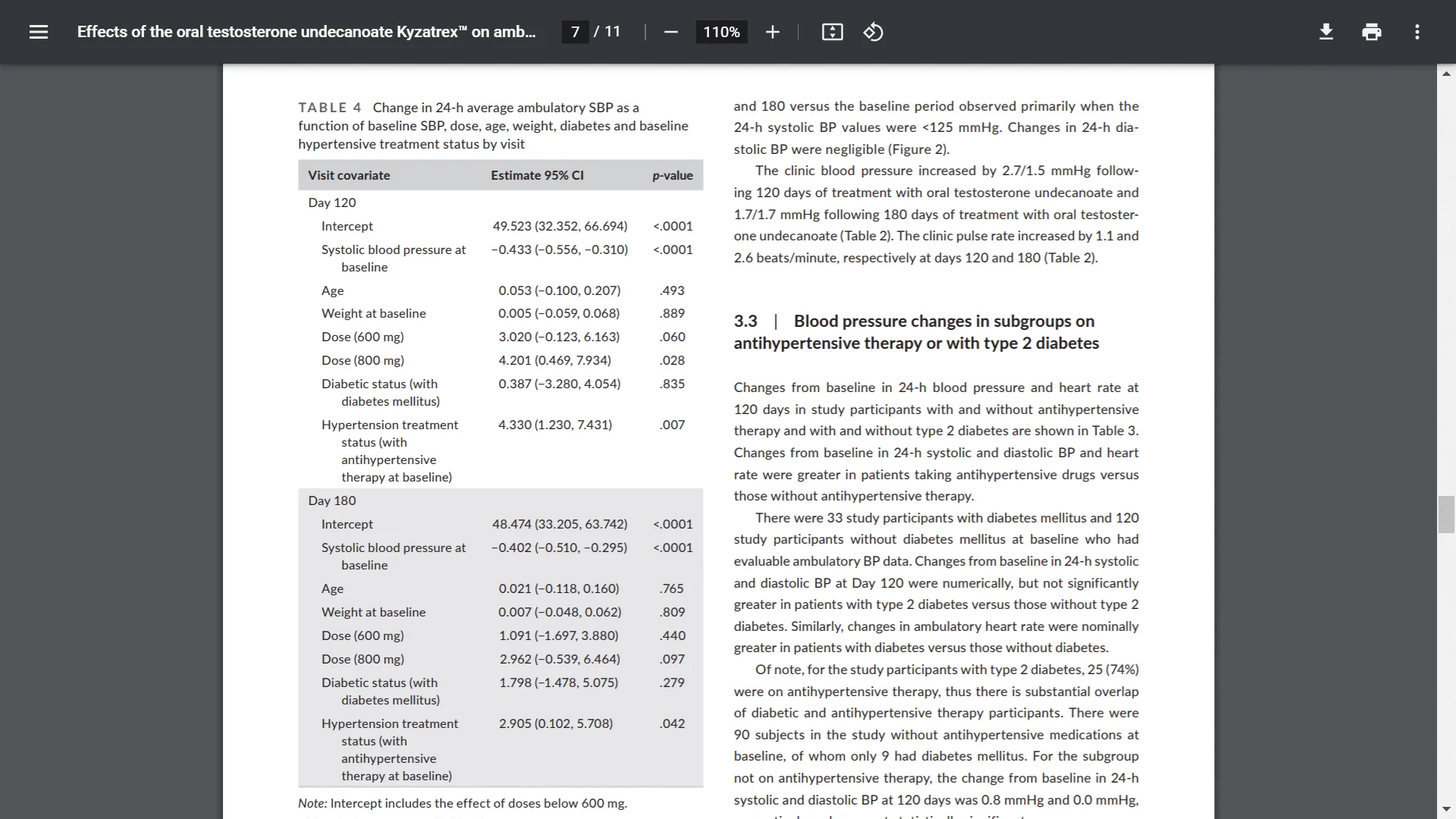Click the vertical scrollbar thumb
This screenshot has width=1456, height=819.
pyautogui.click(x=1446, y=514)
